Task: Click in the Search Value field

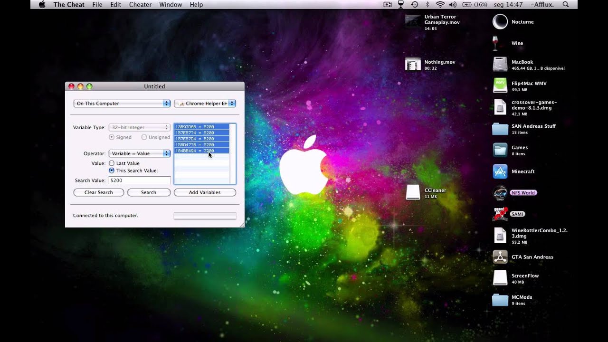Action: 139,180
